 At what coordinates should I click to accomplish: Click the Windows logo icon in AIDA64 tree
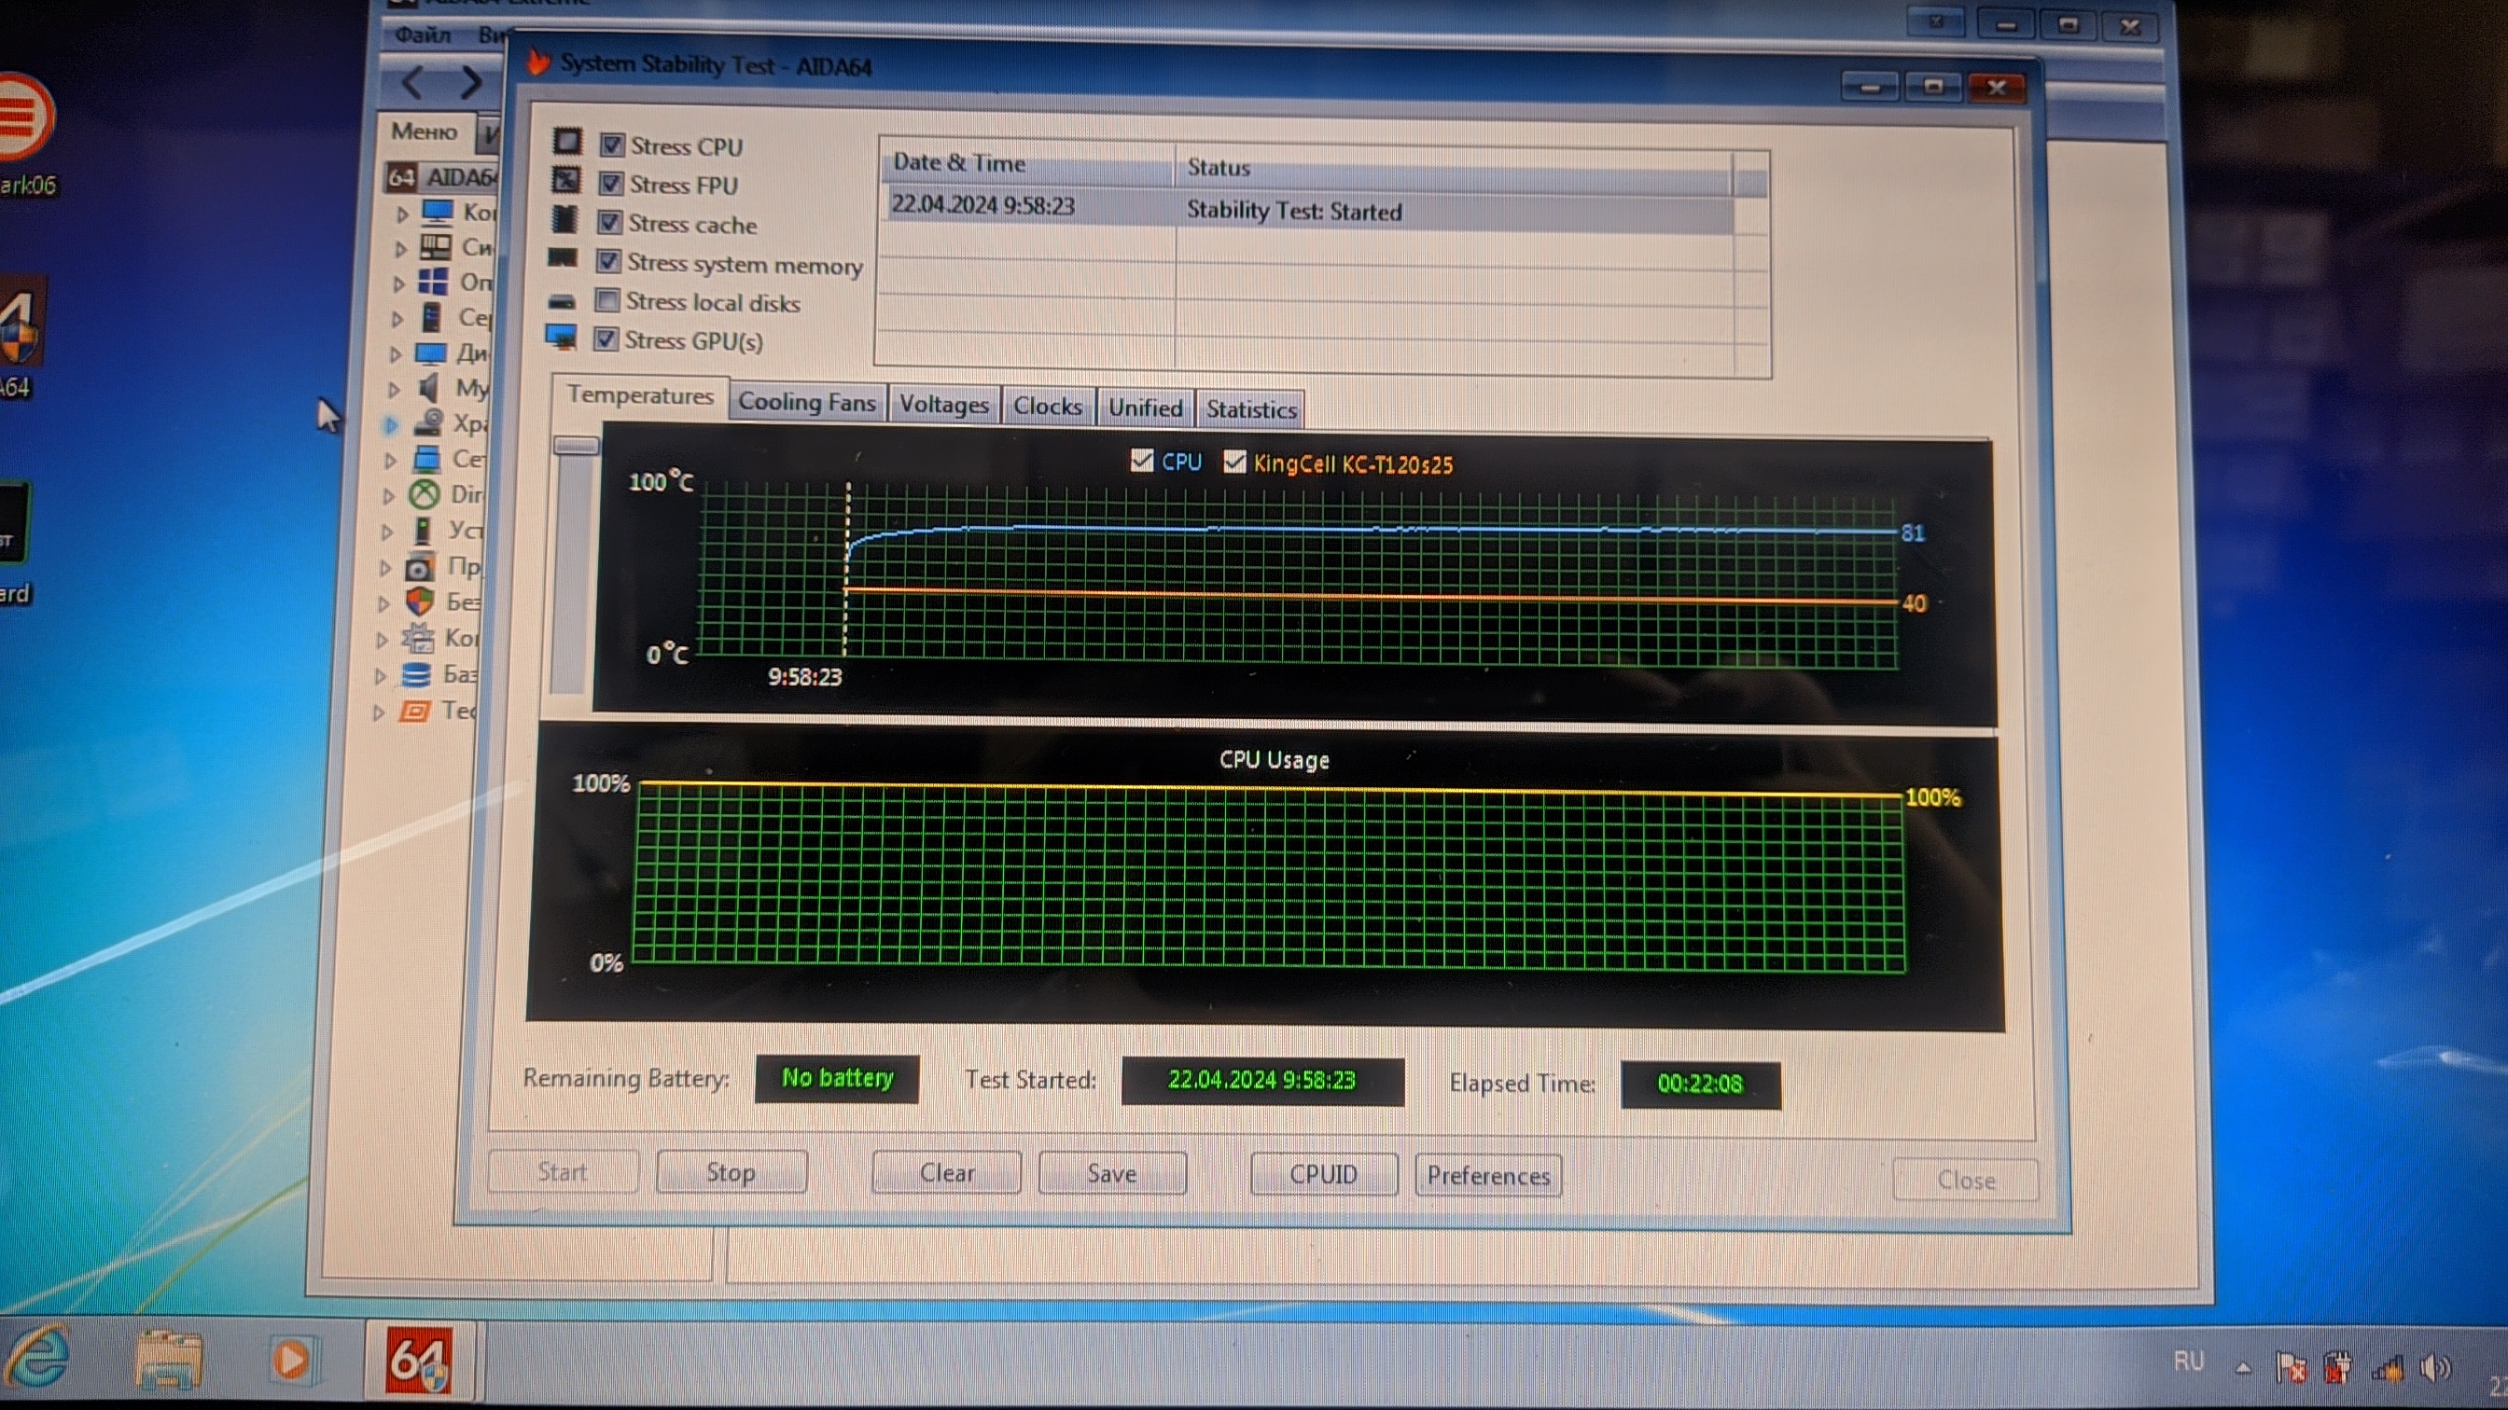click(x=433, y=282)
